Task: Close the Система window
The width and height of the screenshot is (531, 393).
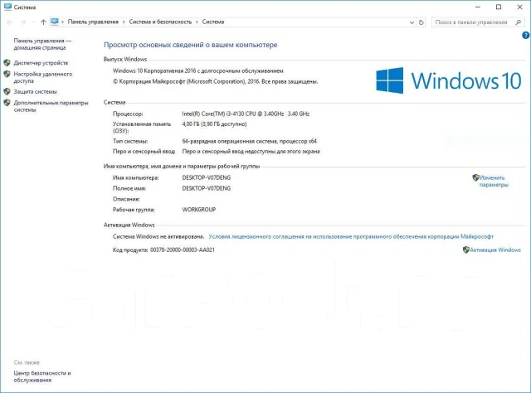Action: click(519, 7)
